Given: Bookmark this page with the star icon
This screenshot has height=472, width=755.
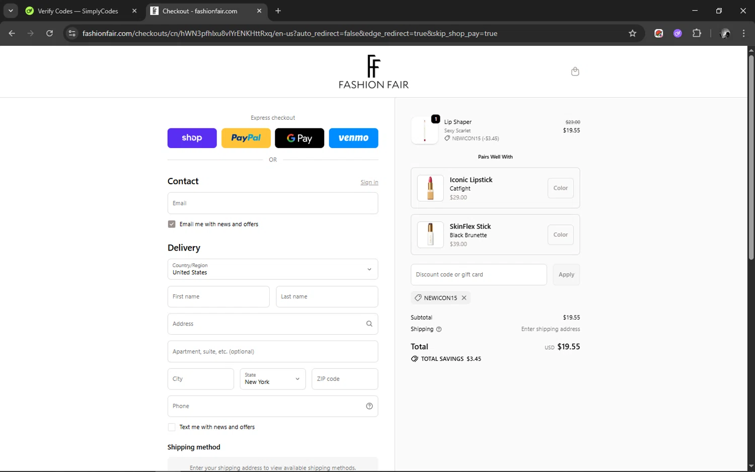Looking at the screenshot, I should tap(632, 33).
